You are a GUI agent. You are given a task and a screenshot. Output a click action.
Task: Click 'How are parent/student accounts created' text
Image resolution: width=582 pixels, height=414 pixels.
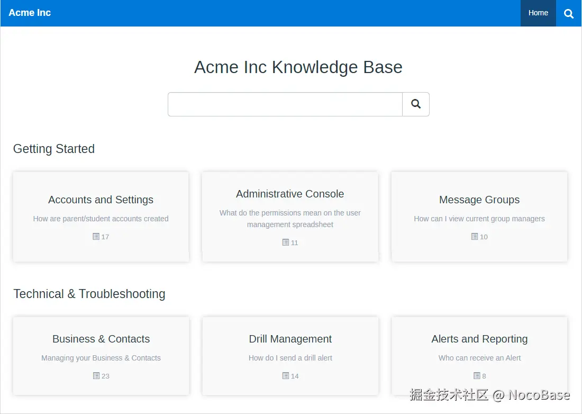coord(101,219)
